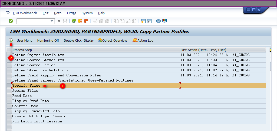Click the Action Log button
277x131 pixels.
point(143,41)
